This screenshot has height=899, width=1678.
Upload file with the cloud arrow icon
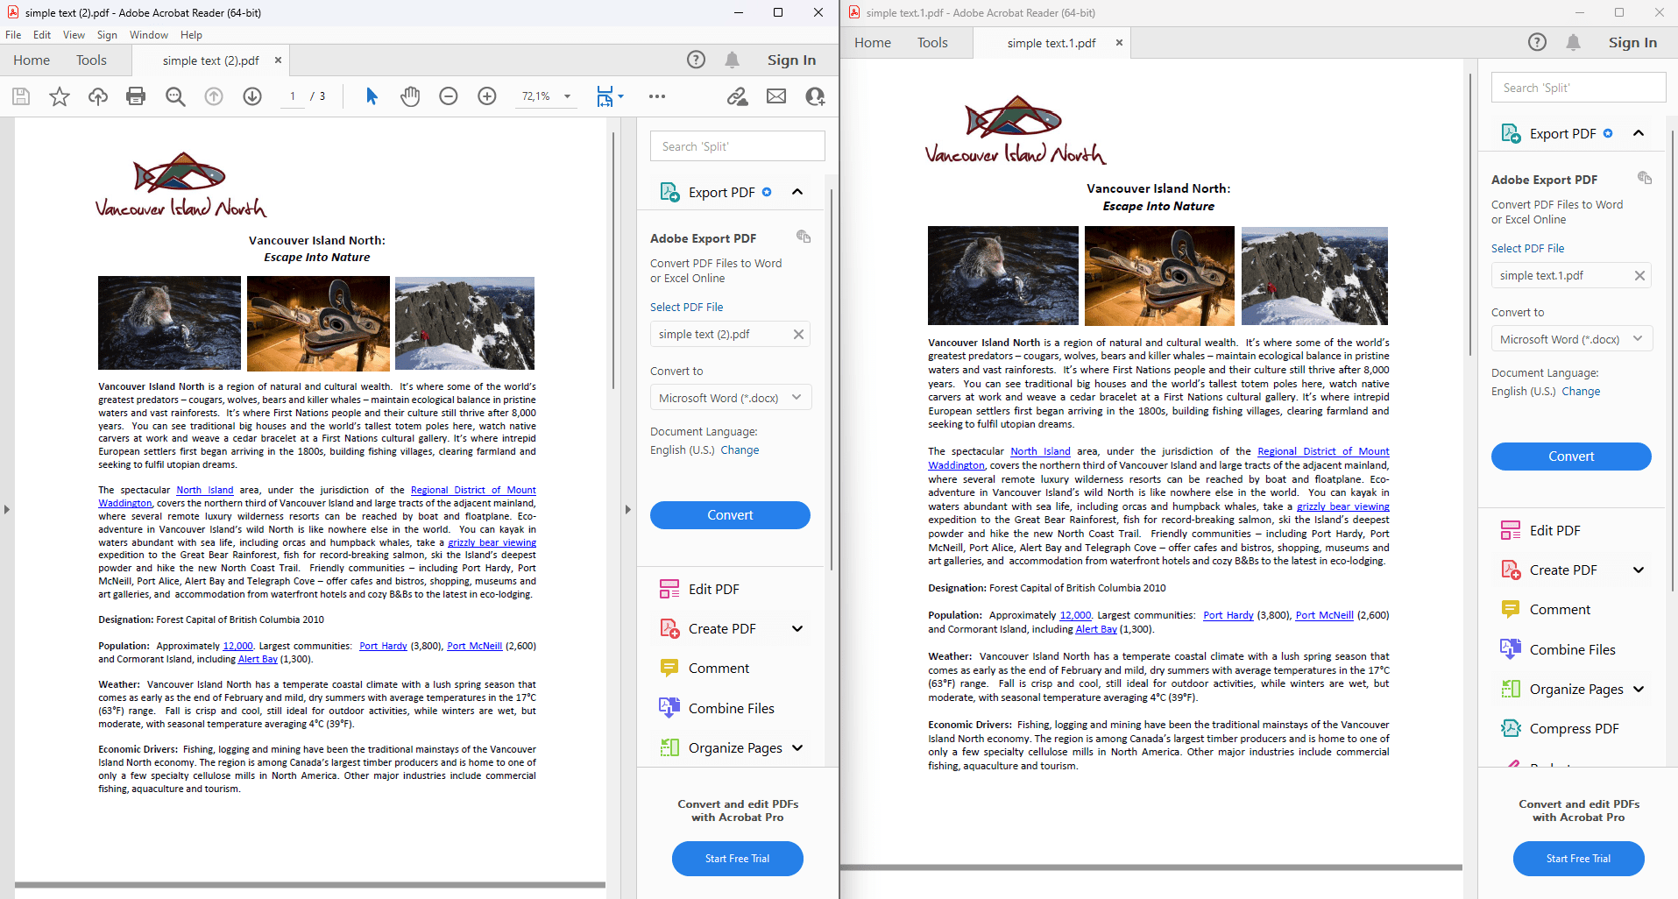click(x=98, y=96)
